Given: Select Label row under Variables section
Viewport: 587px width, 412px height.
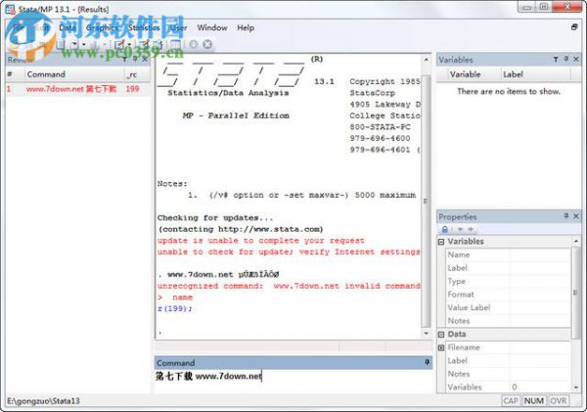Looking at the screenshot, I should coord(508,268).
